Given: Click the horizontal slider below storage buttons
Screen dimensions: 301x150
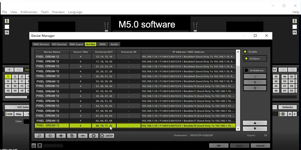Looking at the screenshot, I should [16, 97].
